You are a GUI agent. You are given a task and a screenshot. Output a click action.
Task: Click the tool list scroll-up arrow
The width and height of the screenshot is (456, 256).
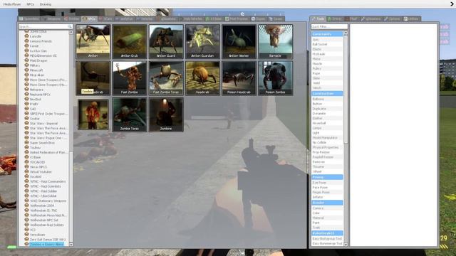pyautogui.click(x=346, y=33)
